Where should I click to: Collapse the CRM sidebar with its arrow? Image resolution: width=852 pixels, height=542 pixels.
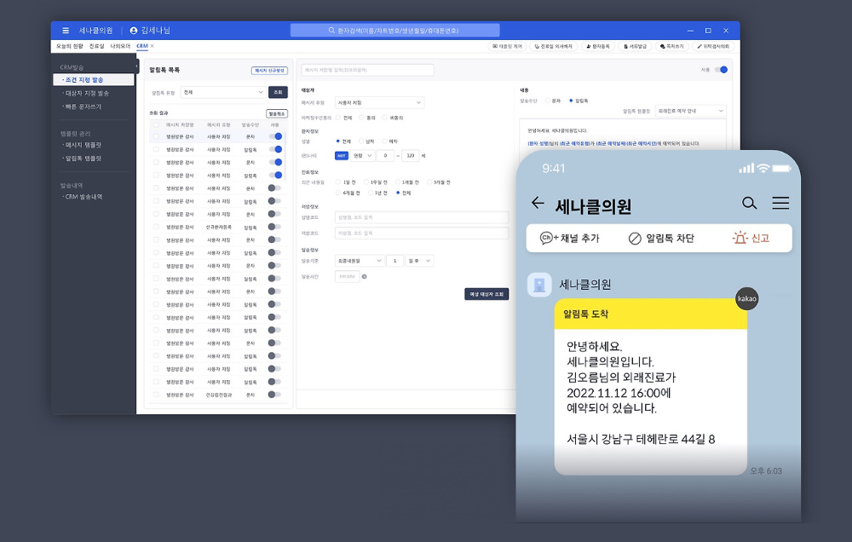[x=137, y=66]
